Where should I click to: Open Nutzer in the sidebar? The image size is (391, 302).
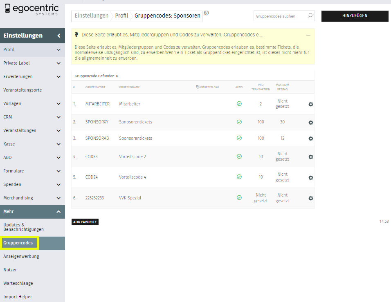(x=10, y=270)
